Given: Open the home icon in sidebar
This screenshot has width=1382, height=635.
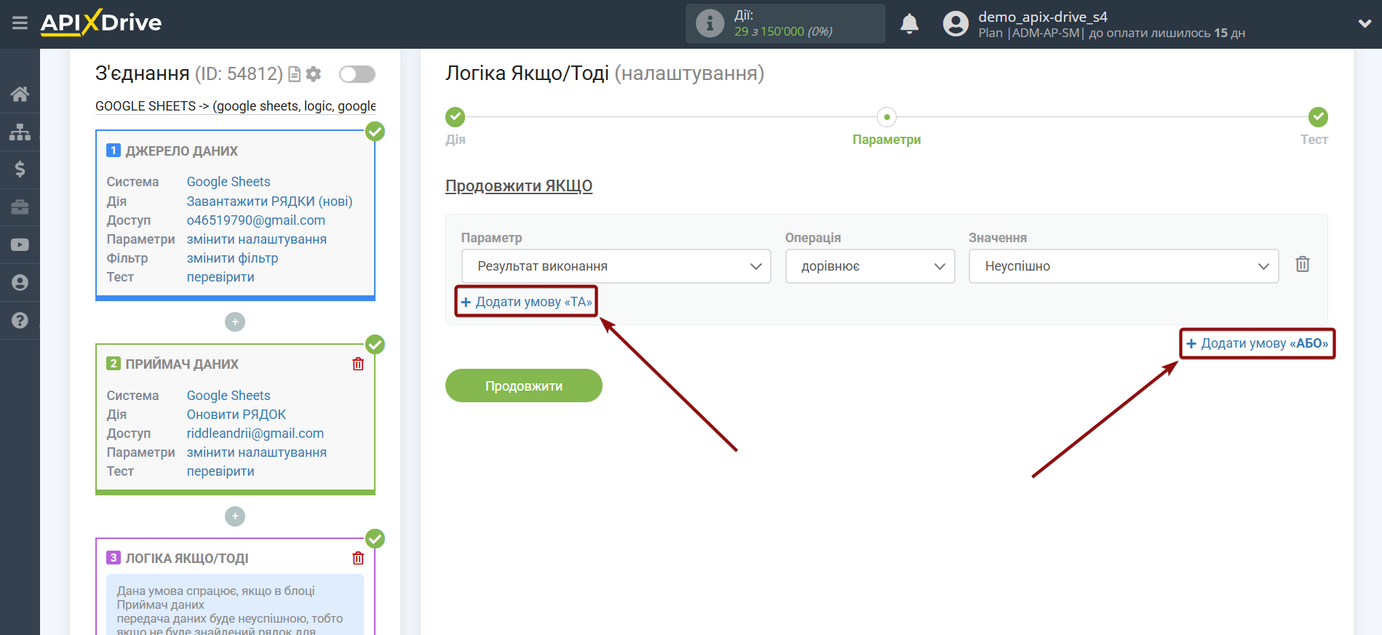Looking at the screenshot, I should coord(20,94).
